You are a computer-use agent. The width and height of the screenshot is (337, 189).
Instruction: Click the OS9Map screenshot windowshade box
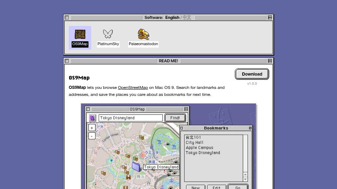tap(186, 109)
